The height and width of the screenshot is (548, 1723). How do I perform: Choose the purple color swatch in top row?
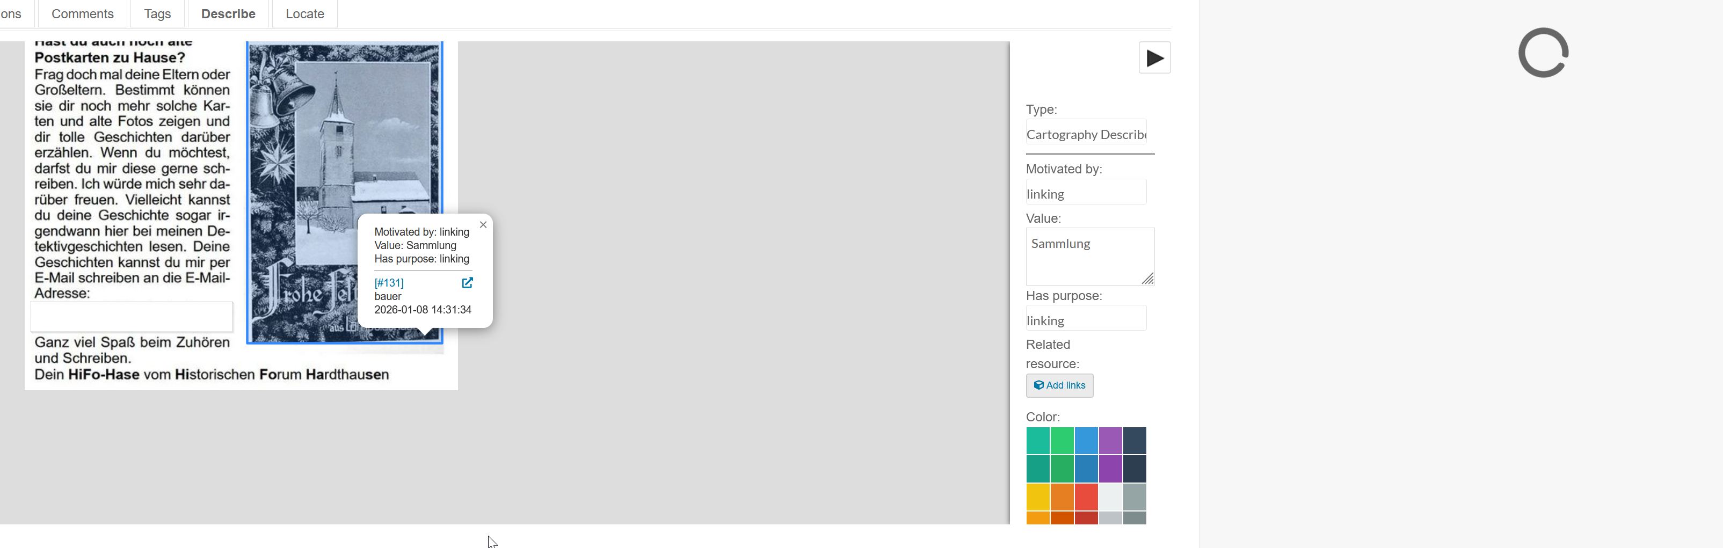pos(1110,441)
